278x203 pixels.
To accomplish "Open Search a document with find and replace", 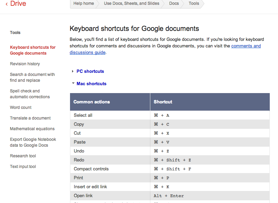I will 32,77.
